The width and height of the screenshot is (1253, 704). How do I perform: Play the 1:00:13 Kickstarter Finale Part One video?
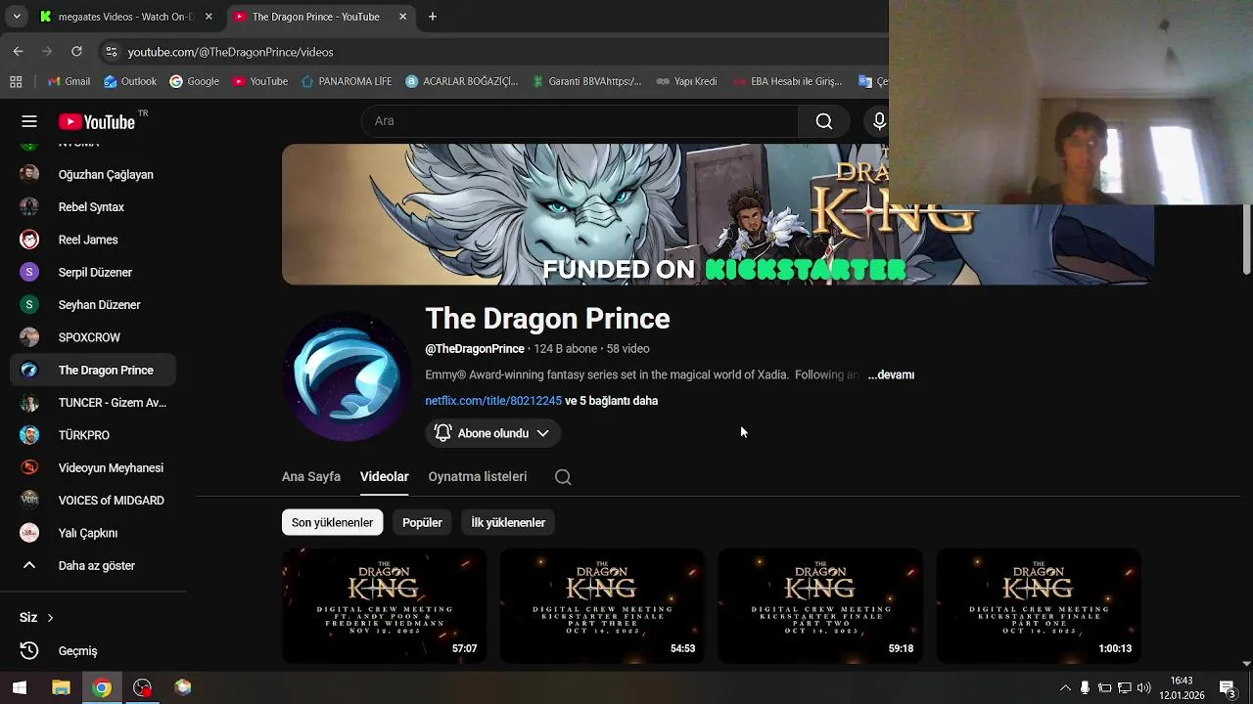click(x=1039, y=606)
